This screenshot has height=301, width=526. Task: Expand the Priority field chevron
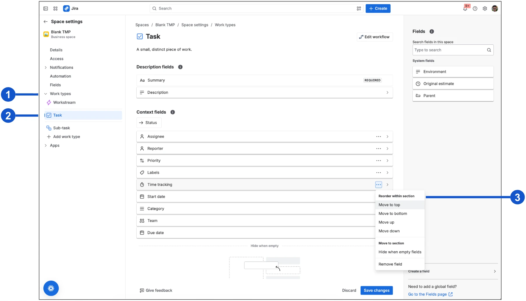387,161
